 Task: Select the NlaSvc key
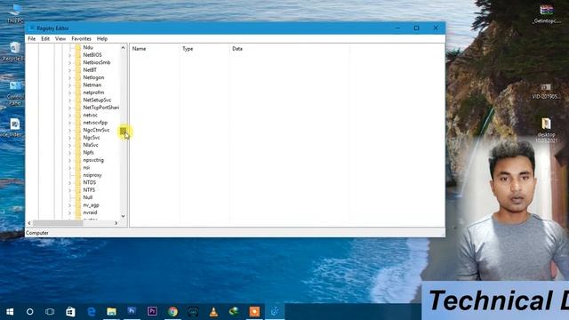[91, 145]
